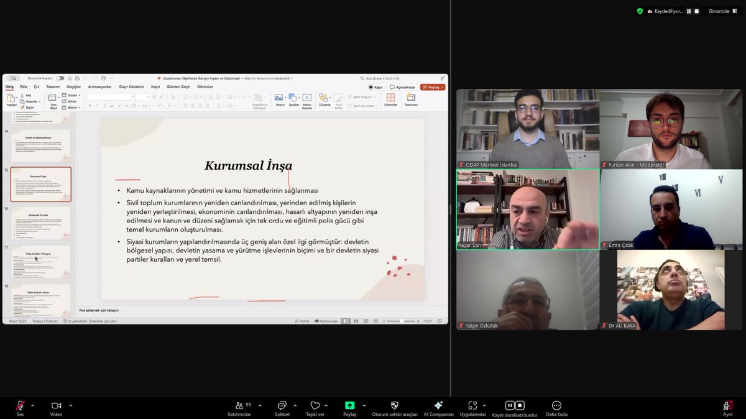Open the Görüntüle view options
746x419 pixels.
pyautogui.click(x=723, y=11)
